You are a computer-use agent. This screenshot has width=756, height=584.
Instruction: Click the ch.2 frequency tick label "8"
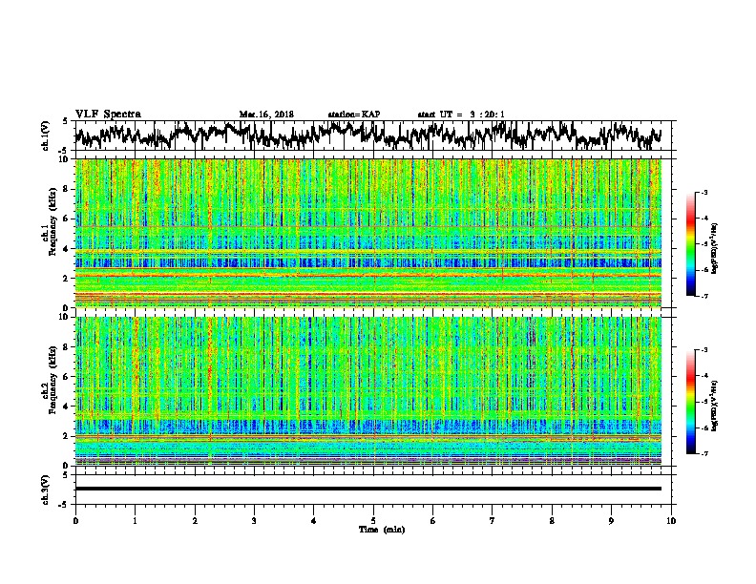tap(67, 347)
